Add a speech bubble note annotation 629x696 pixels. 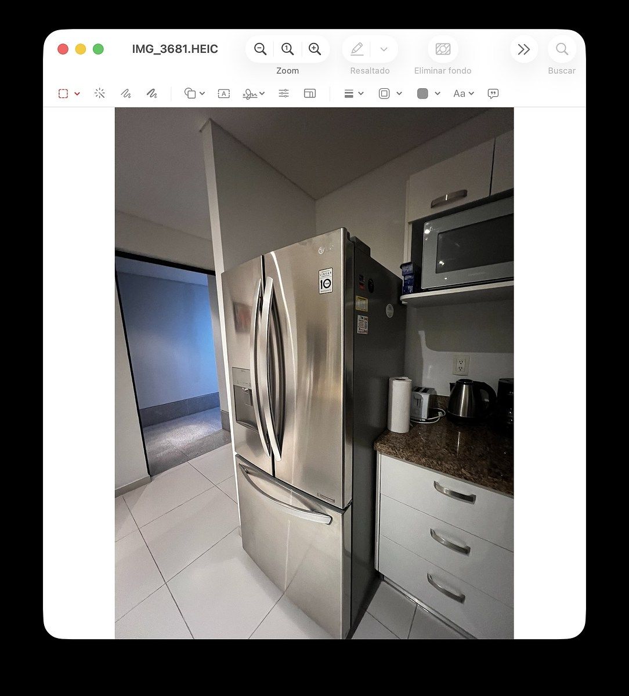(493, 93)
